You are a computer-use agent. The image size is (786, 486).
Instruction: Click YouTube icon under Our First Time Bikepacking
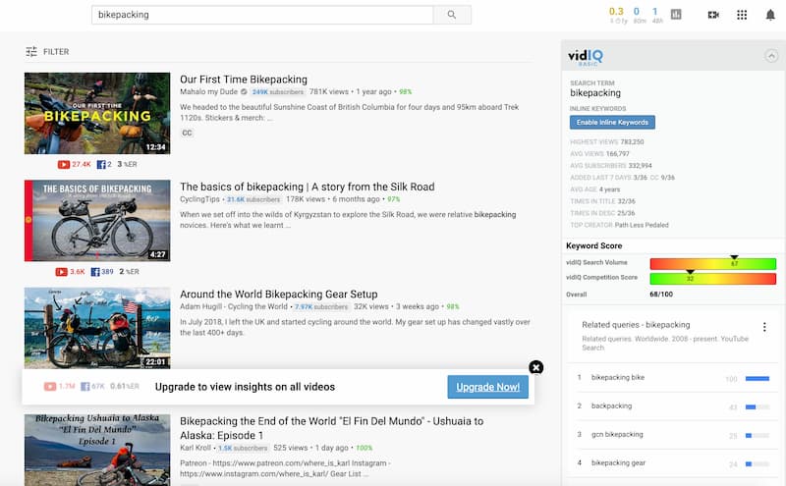pyautogui.click(x=64, y=164)
